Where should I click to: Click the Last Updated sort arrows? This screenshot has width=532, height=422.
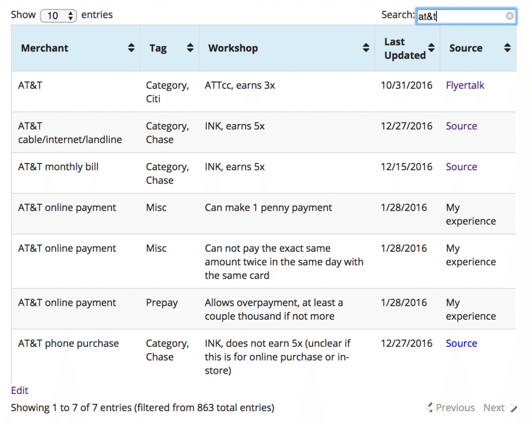coord(431,48)
